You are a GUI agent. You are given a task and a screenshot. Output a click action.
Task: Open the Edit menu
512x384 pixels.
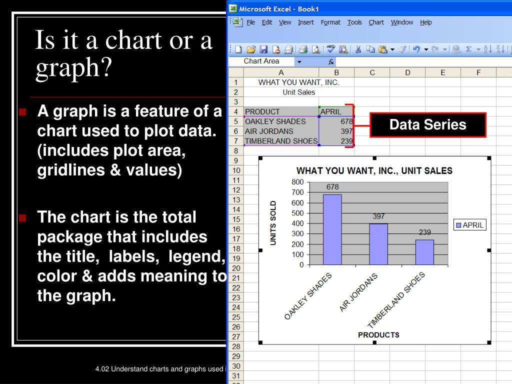(x=267, y=22)
